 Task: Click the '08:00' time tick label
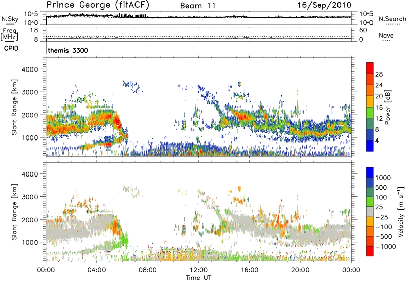coord(147,270)
